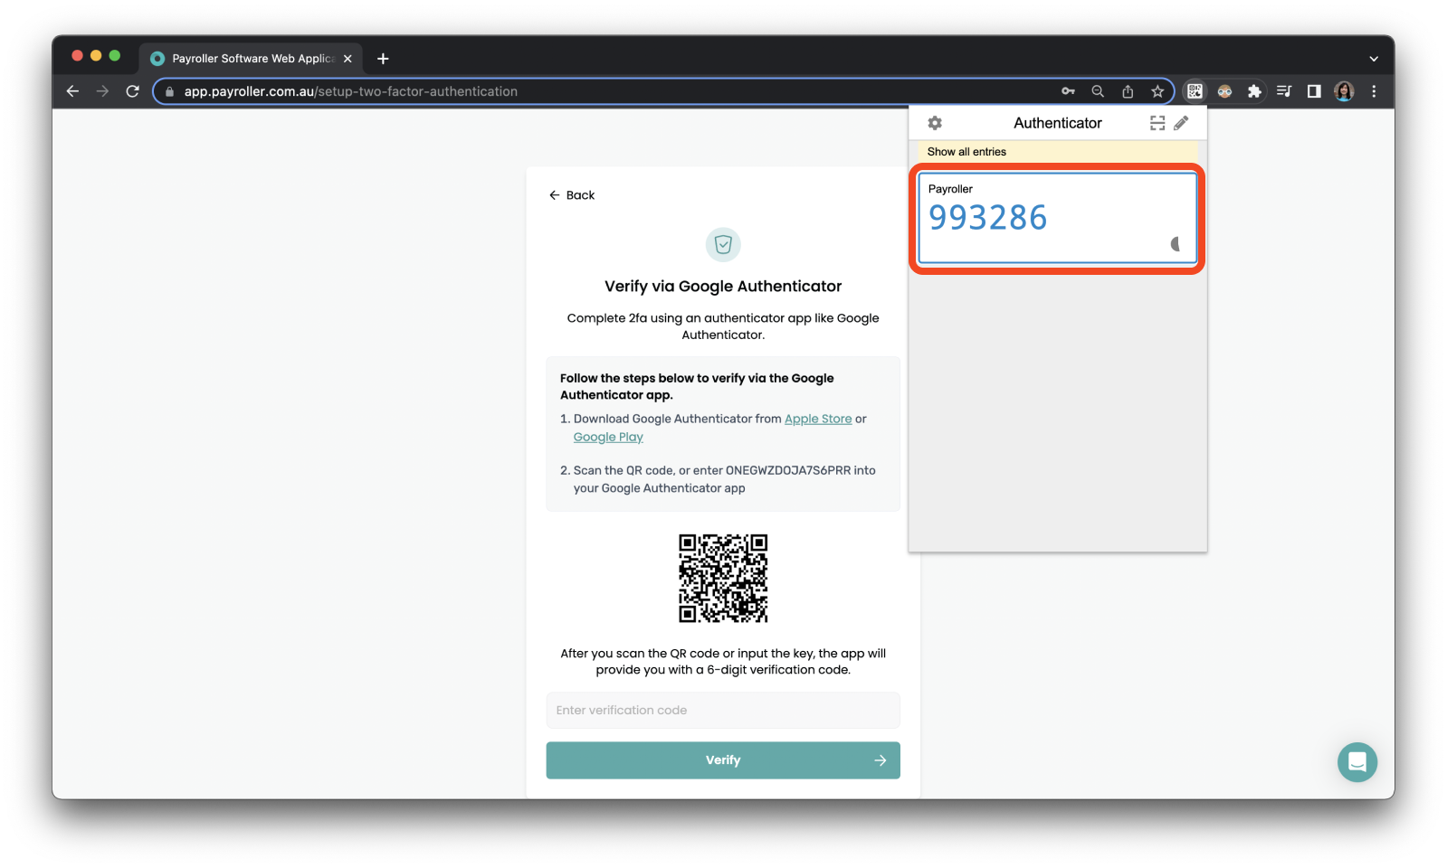This screenshot has height=868, width=1447.
Task: Go forward in browser history
Action: 102,91
